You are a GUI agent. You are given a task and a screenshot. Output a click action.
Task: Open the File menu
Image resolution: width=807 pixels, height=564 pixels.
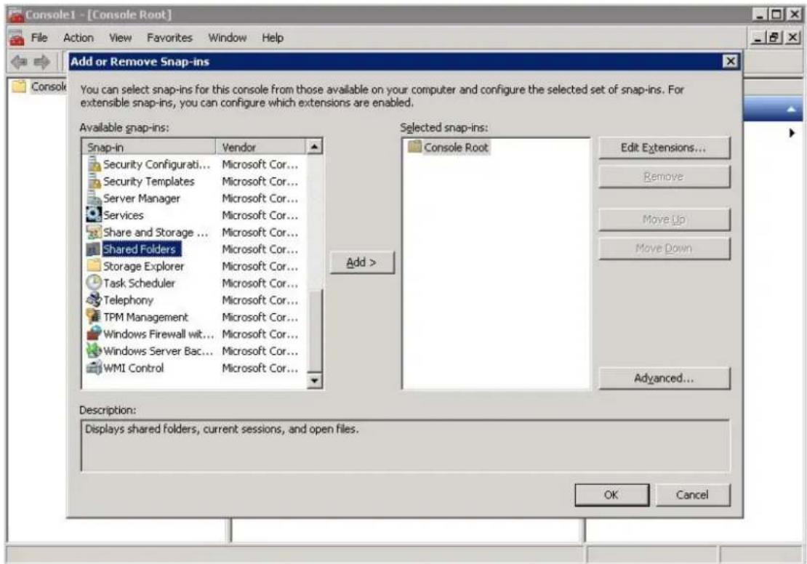point(39,38)
